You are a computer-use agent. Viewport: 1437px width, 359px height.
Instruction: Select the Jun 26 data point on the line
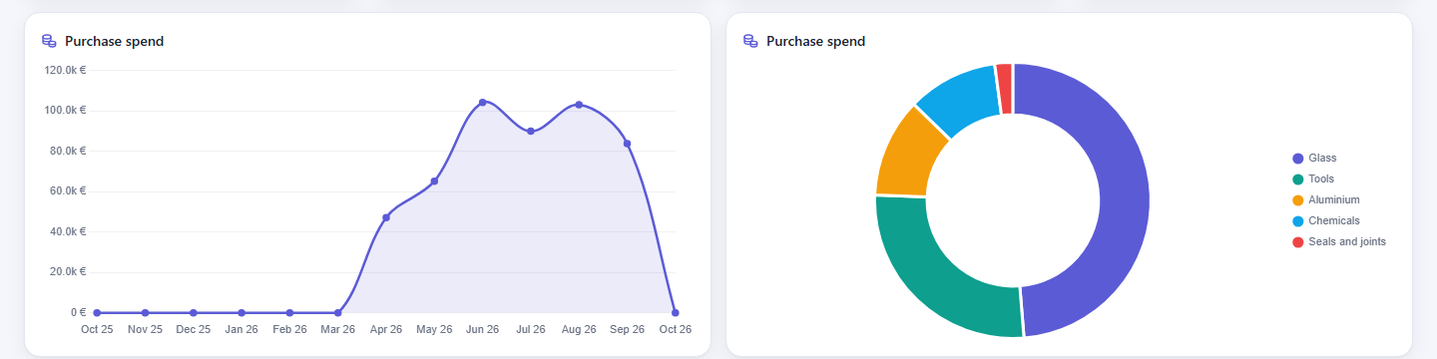coord(483,102)
